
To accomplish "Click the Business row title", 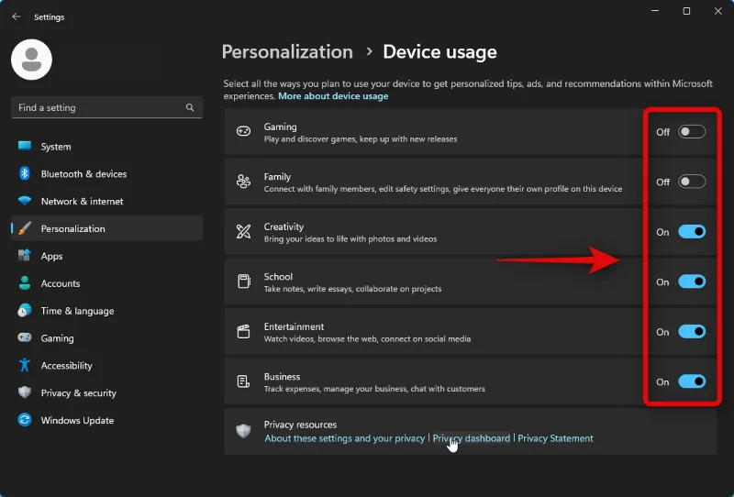I will pyautogui.click(x=282, y=377).
